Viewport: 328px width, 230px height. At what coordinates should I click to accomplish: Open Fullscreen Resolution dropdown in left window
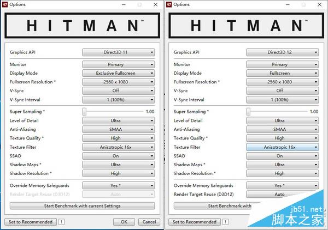[x=119, y=82]
